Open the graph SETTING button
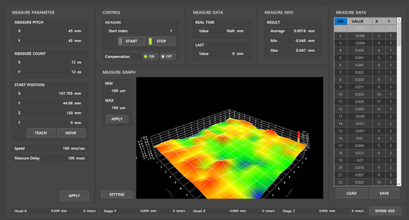The width and height of the screenshot is (409, 220). pyautogui.click(x=117, y=195)
